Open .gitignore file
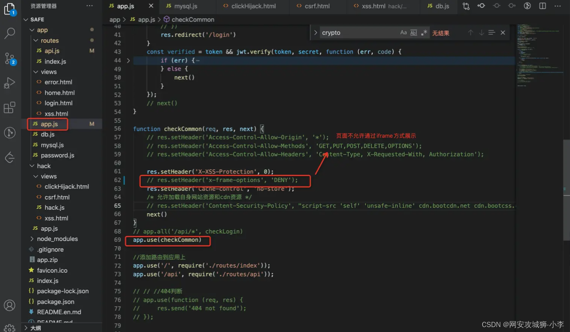Screen dimensions: 570x332 point(50,249)
